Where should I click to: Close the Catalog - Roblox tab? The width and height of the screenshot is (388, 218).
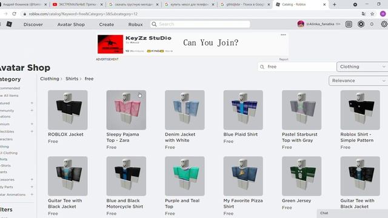pos(324,4)
